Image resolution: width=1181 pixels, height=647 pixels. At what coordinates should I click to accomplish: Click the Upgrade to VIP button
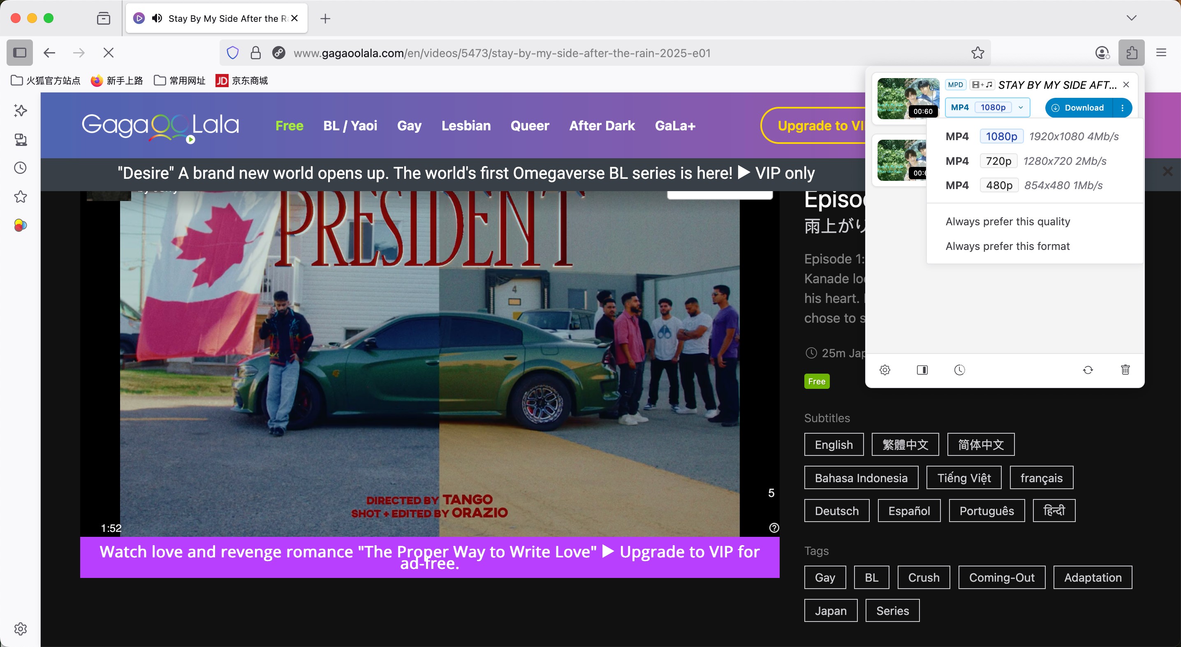814,125
